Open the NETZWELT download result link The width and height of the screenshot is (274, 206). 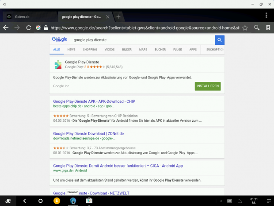point(91,193)
